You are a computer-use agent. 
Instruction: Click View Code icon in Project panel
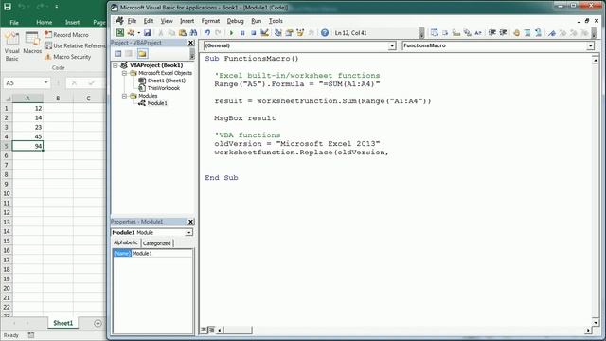[117, 54]
